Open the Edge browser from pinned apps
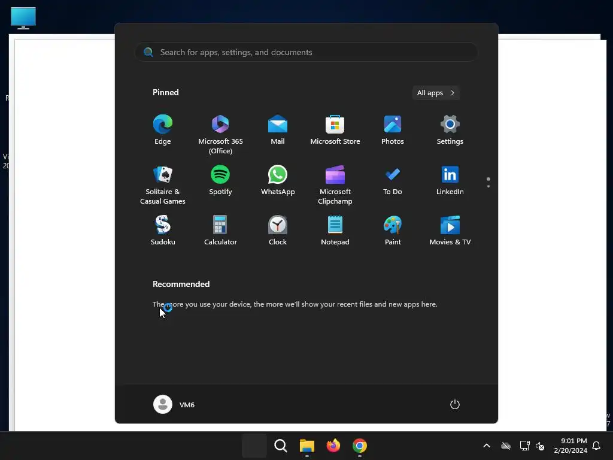 [163, 130]
